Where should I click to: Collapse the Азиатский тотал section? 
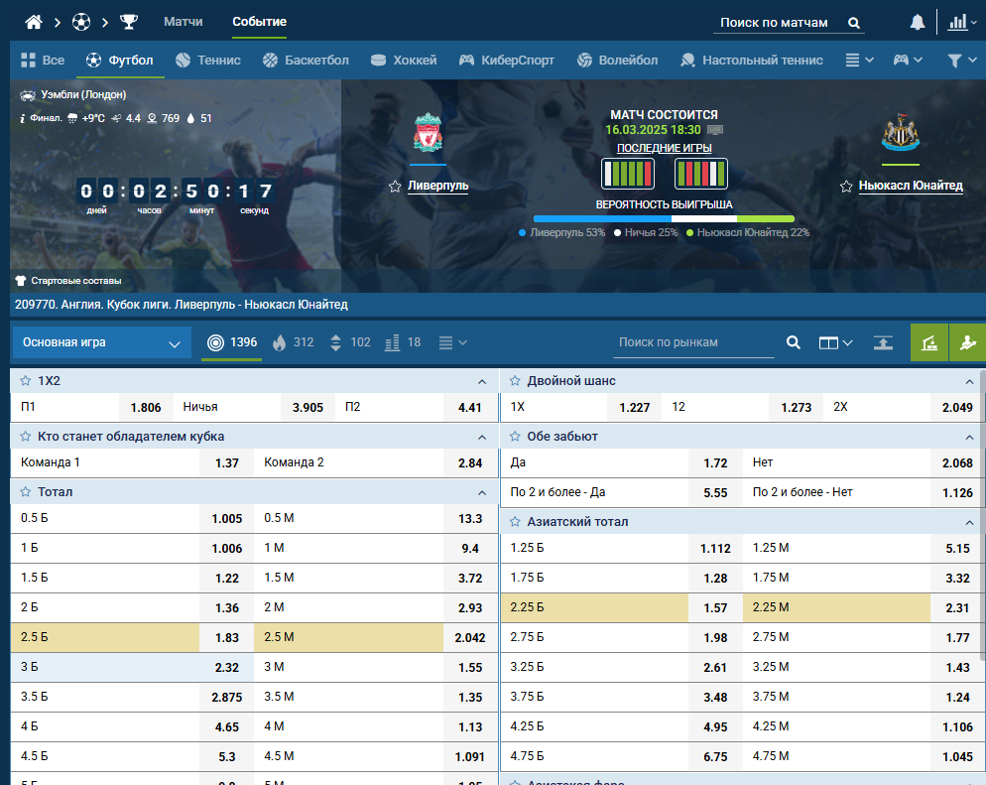click(970, 523)
